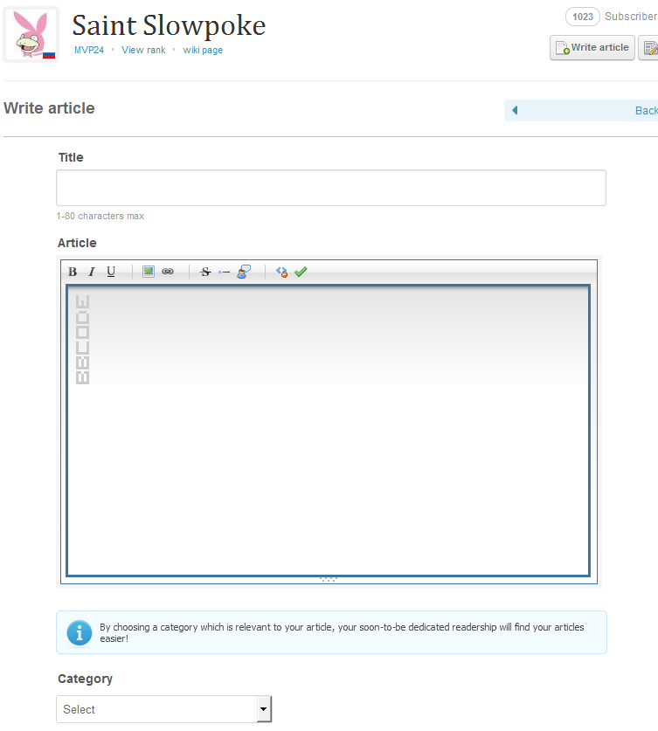Click the '1-80 characters max' hint text
The image size is (658, 731).
[x=100, y=216]
